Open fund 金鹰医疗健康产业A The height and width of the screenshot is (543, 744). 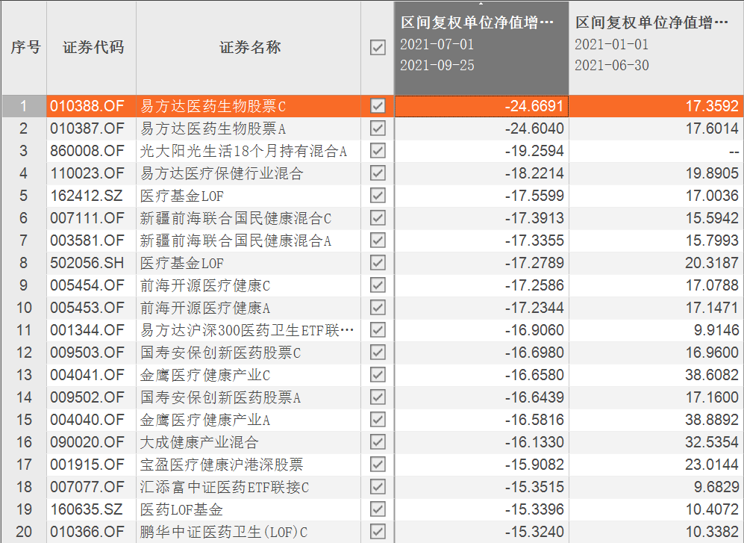tap(205, 420)
